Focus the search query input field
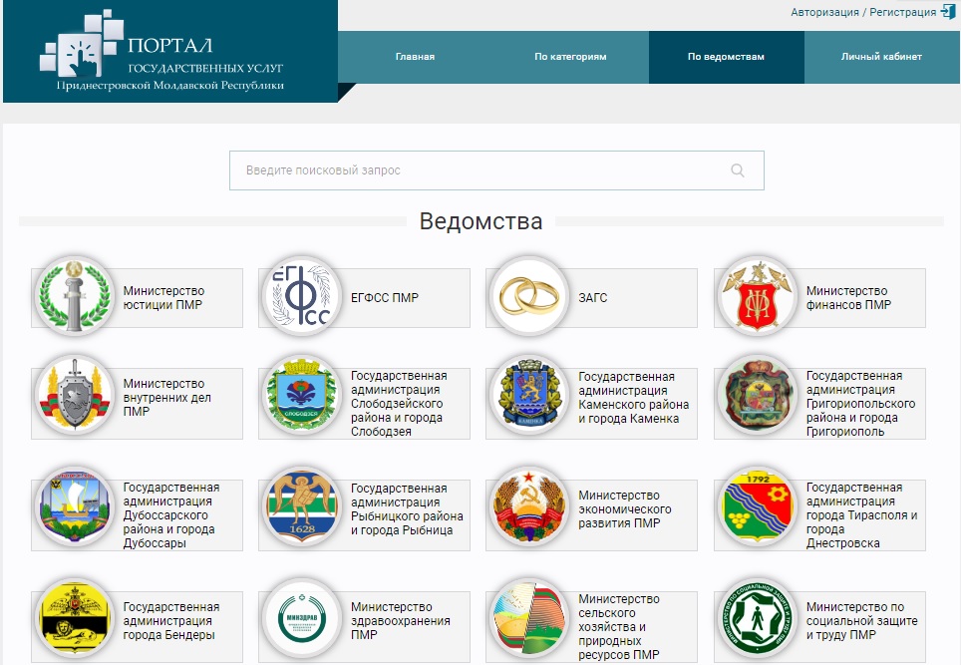The image size is (961, 665). click(479, 170)
